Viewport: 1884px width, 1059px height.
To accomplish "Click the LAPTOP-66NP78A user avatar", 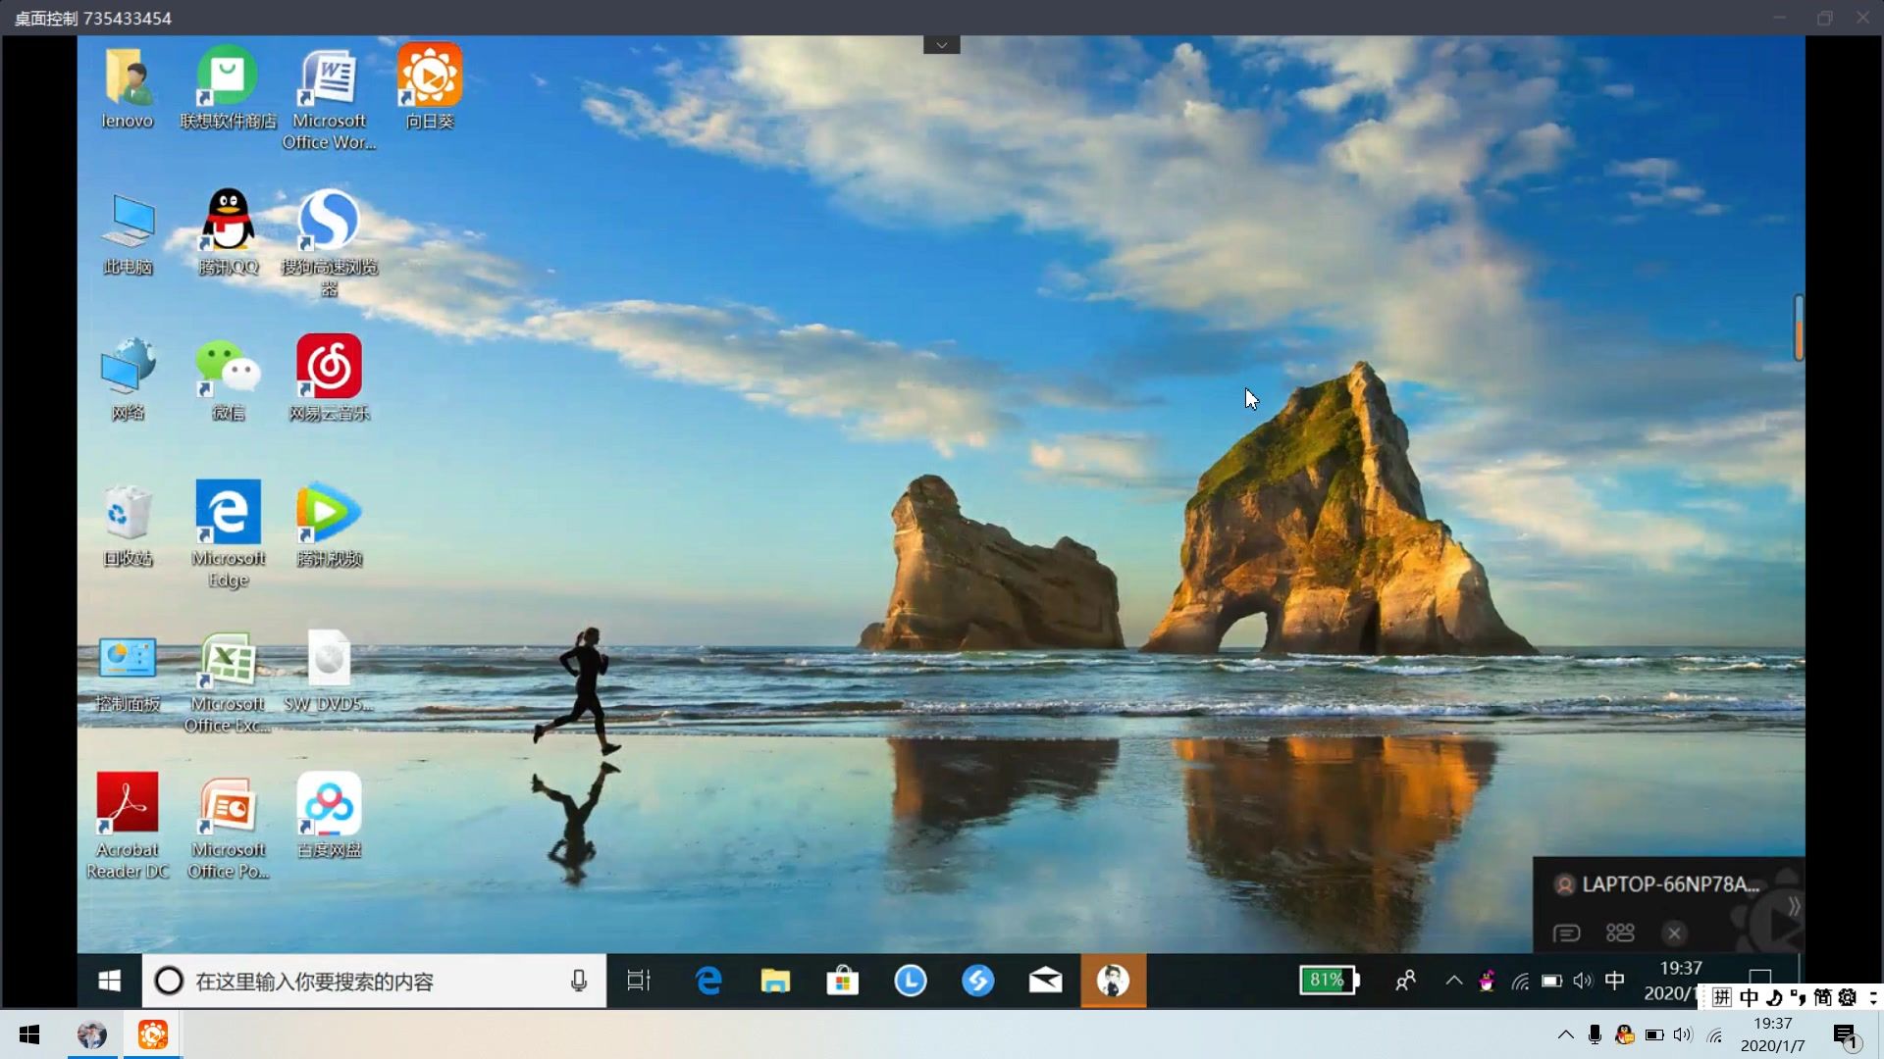I will click(1564, 884).
